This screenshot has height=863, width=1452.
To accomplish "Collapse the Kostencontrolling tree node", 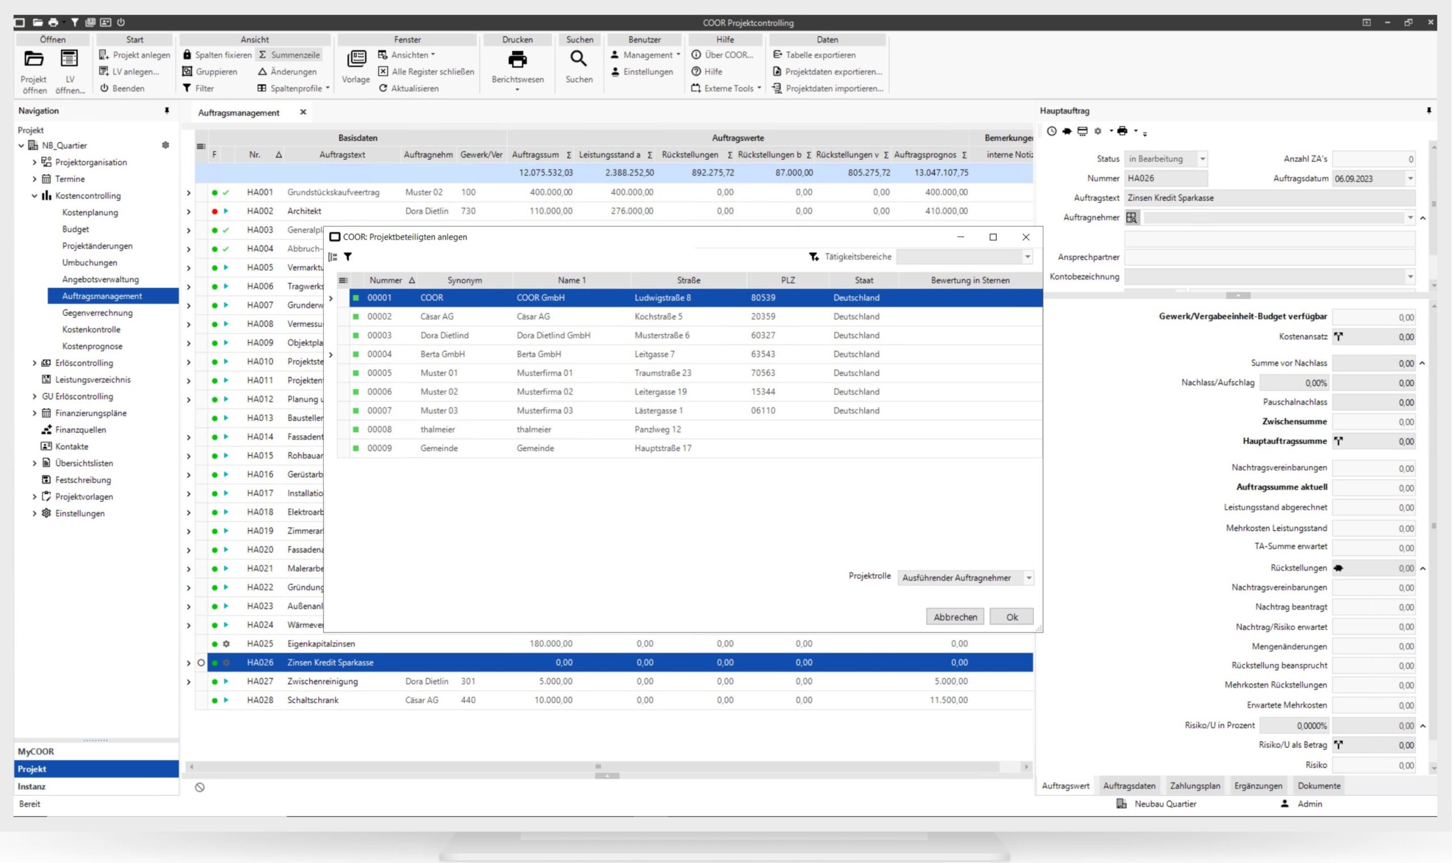I will point(34,196).
